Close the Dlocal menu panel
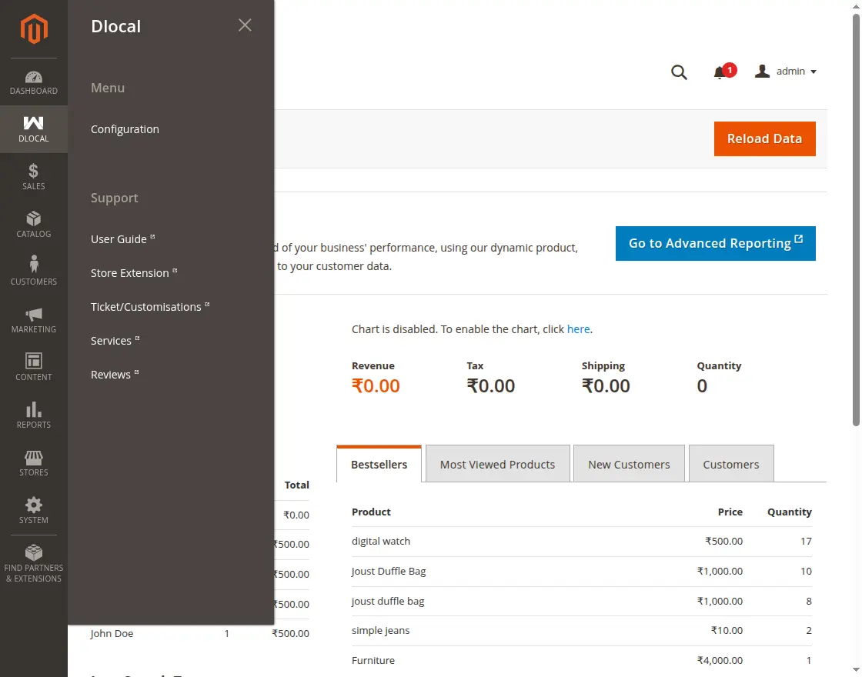 (x=245, y=25)
